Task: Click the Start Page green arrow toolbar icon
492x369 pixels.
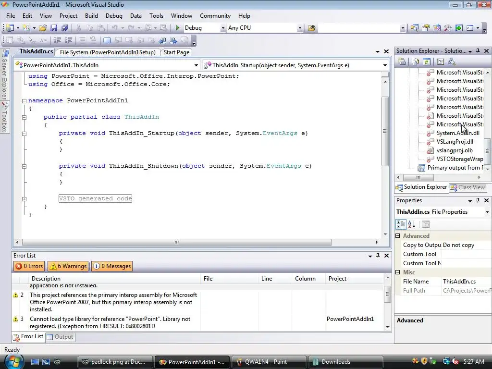Action: [459, 28]
